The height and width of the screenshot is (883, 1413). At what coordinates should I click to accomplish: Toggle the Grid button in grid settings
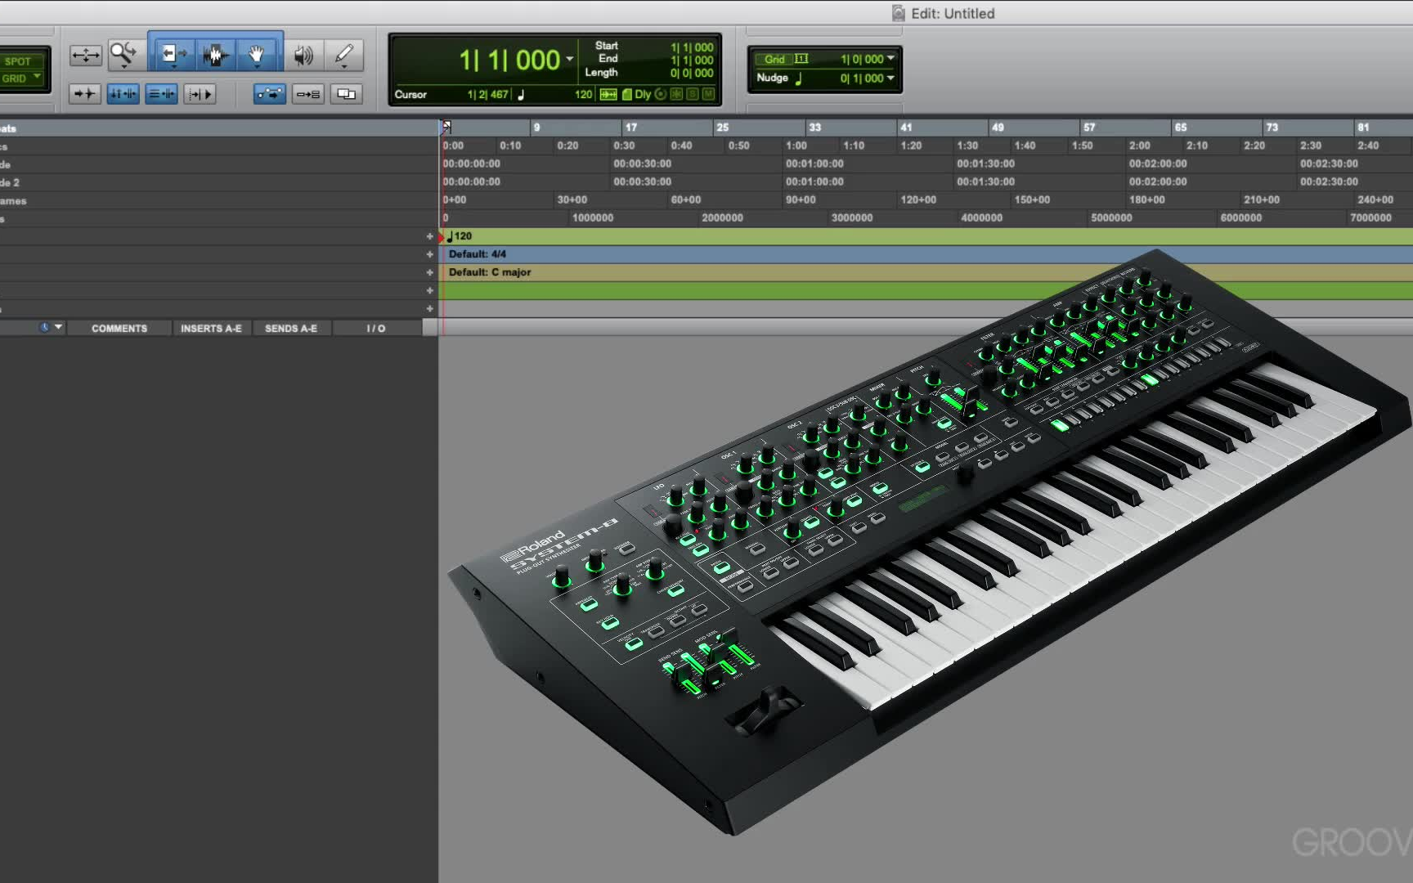[x=774, y=60]
